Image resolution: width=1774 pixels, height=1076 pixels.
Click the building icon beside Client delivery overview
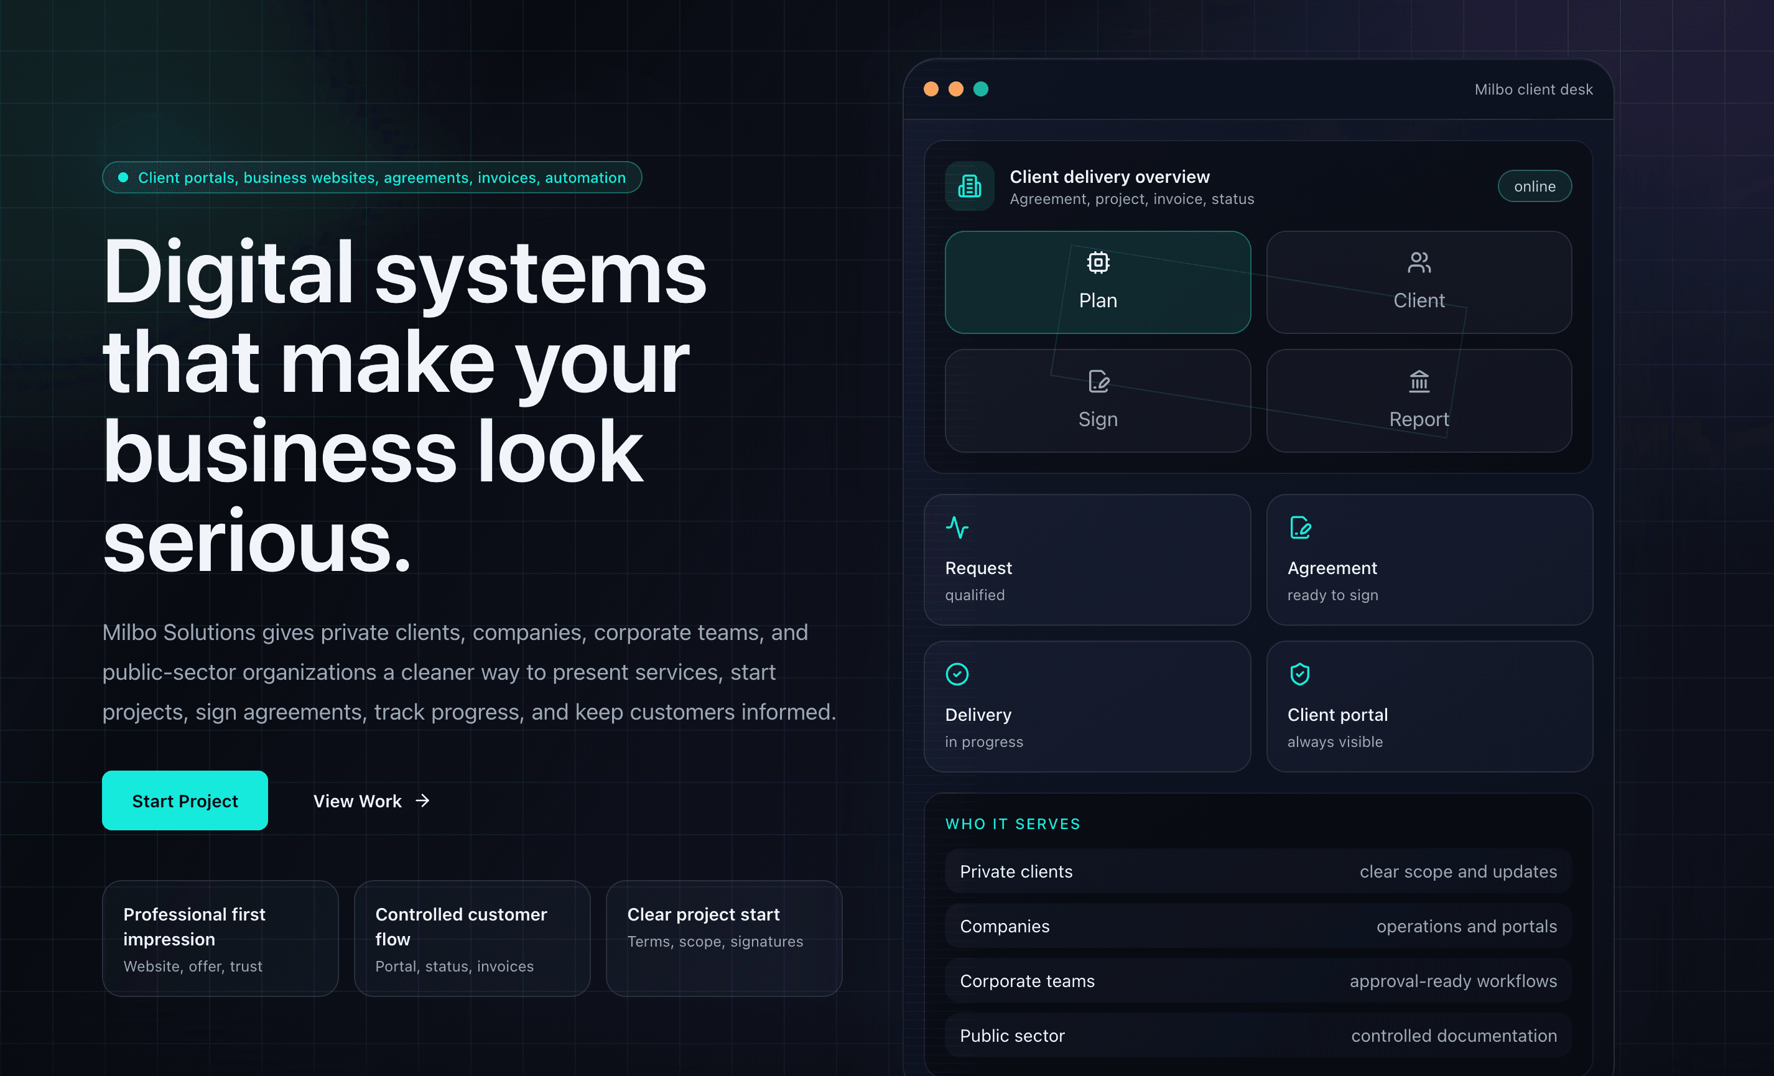click(x=969, y=187)
